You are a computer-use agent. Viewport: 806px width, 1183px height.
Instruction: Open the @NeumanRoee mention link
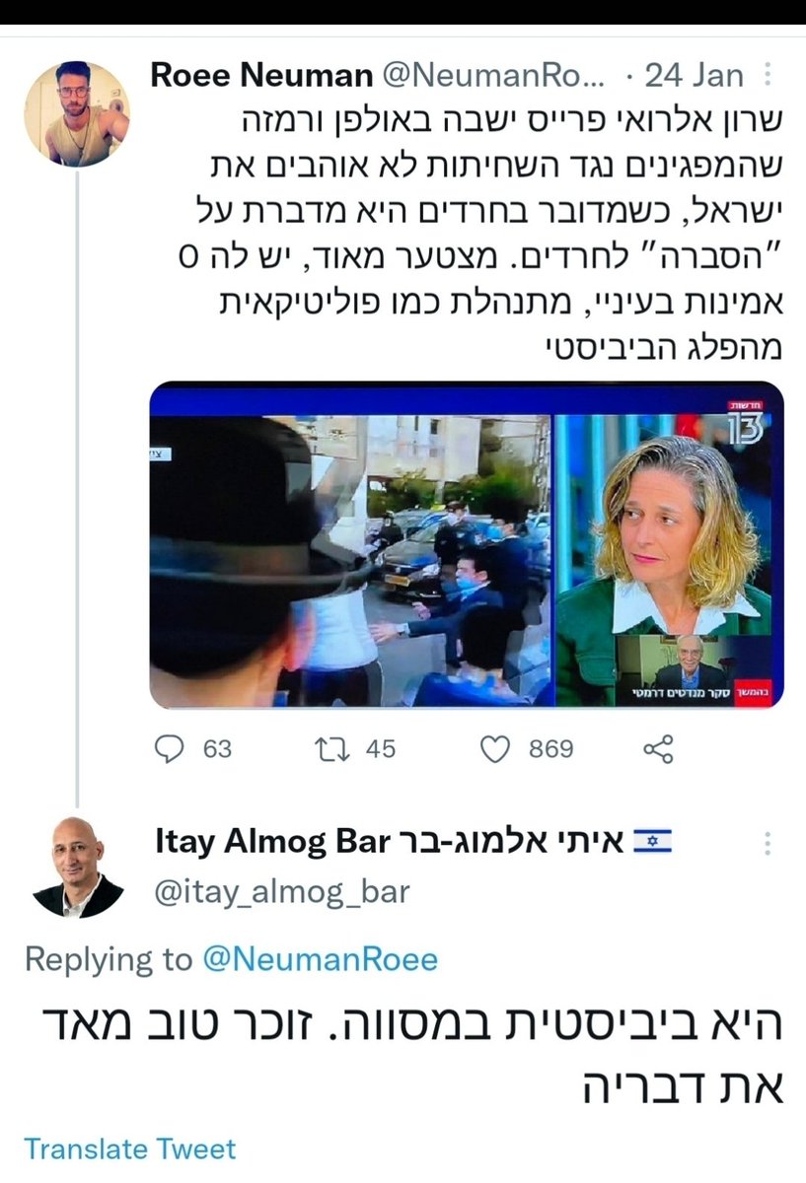(x=321, y=959)
